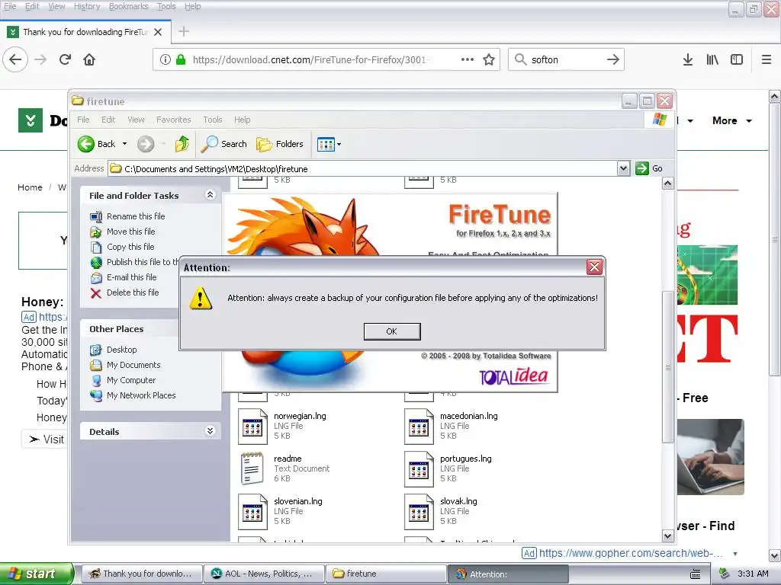The width and height of the screenshot is (781, 585).
Task: Click the Home breadcrumb on the CNET page
Action: (x=30, y=187)
